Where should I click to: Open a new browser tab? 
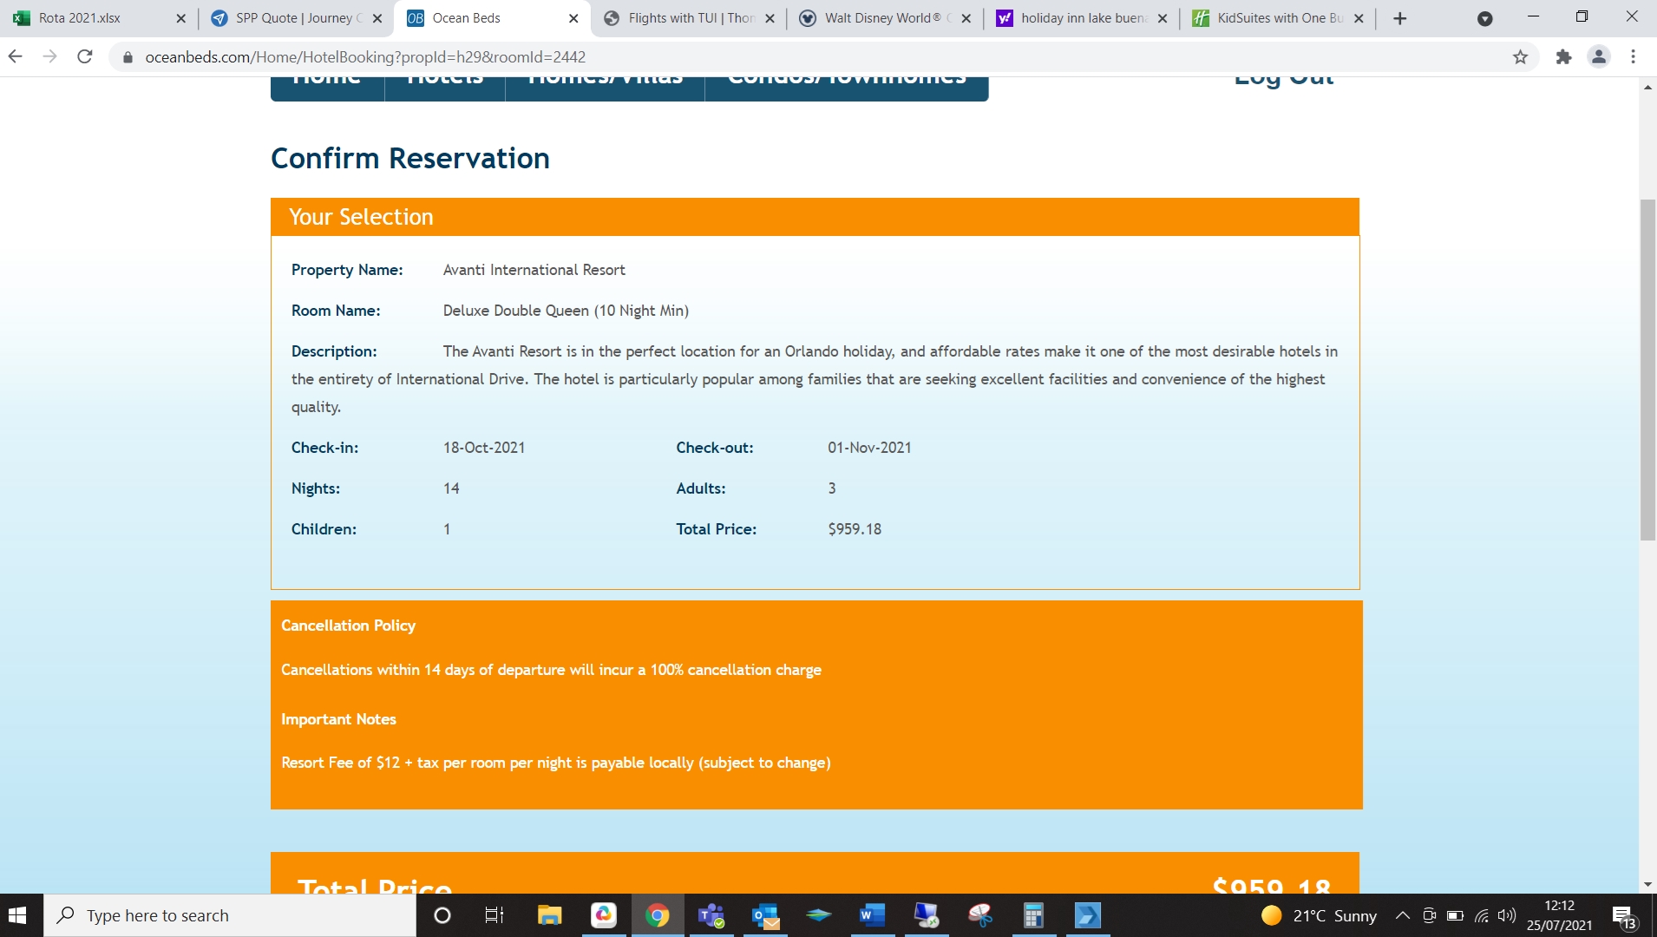(x=1399, y=18)
